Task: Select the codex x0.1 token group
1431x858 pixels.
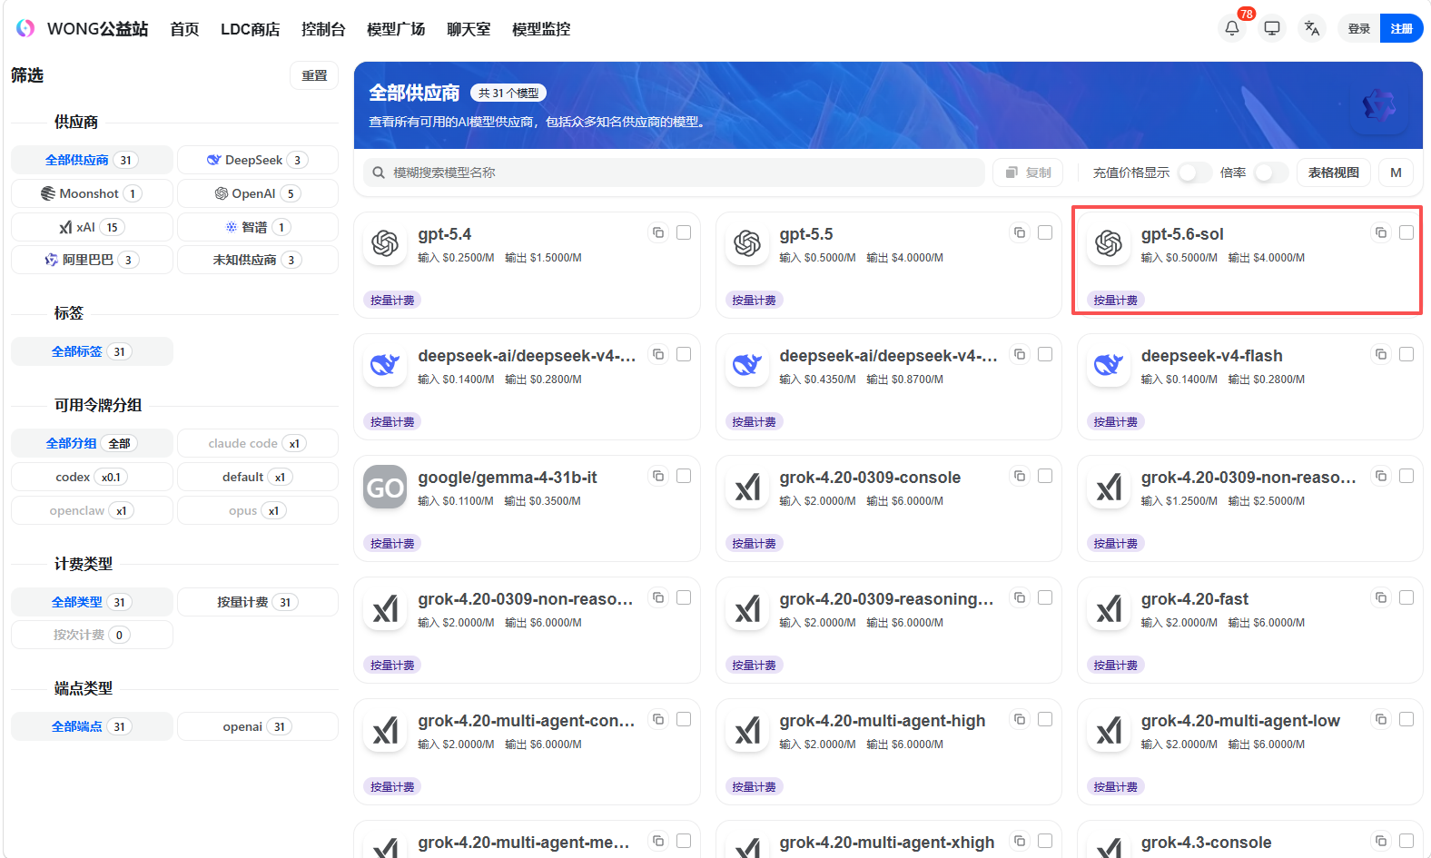Action: coord(92,477)
